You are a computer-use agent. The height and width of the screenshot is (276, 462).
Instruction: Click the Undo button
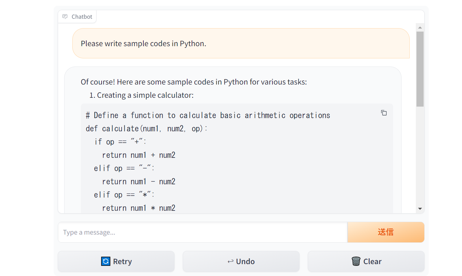[241, 261]
